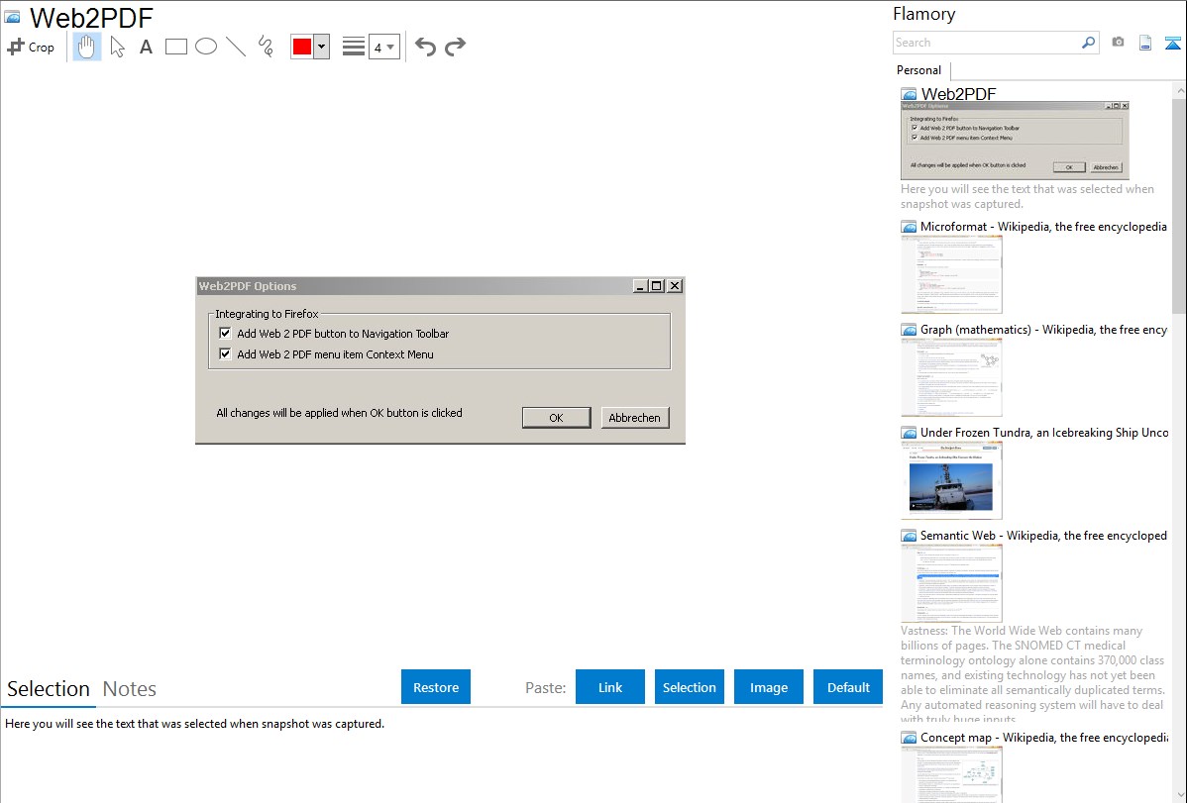Viewport: 1187px width, 803px height.
Task: Click the blue collapse icon in Flamory panel
Action: 1172,43
